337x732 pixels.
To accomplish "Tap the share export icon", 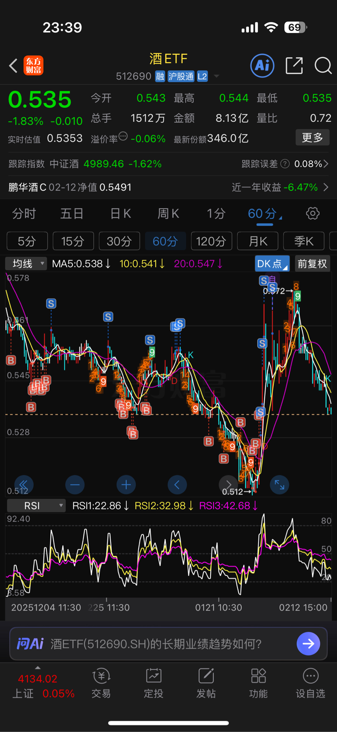I will click(294, 65).
